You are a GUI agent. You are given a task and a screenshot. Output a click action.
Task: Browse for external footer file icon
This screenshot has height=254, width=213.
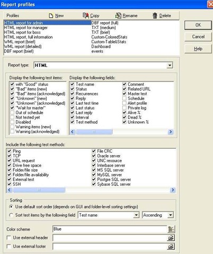[171, 247]
